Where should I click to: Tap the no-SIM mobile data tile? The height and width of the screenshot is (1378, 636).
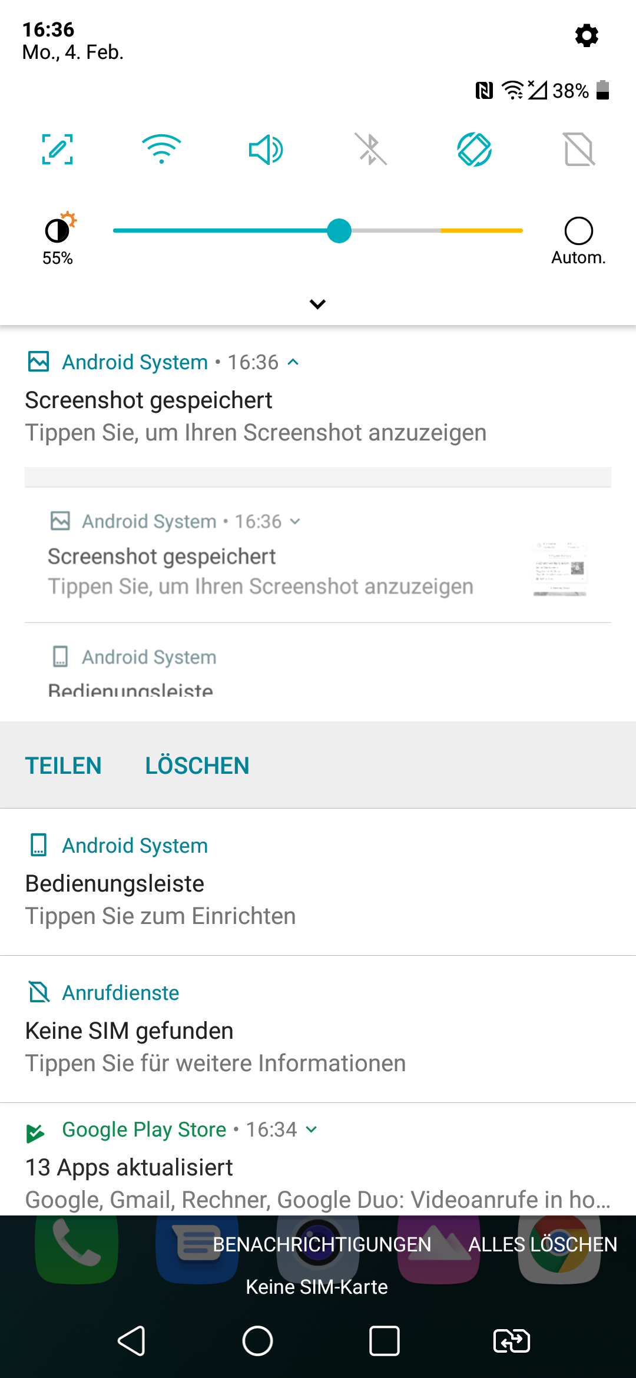[x=579, y=150]
